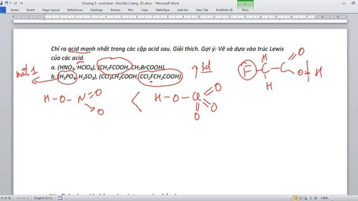Click the 148% zoom level button
358x201 pixels.
coord(324,198)
